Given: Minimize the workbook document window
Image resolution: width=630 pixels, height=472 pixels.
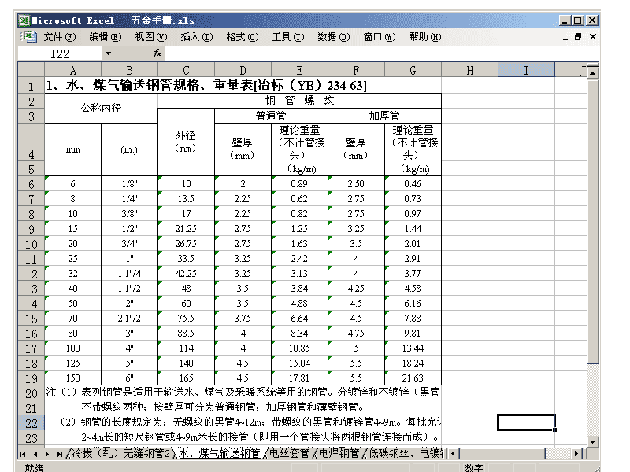Looking at the screenshot, I should click(x=565, y=37).
